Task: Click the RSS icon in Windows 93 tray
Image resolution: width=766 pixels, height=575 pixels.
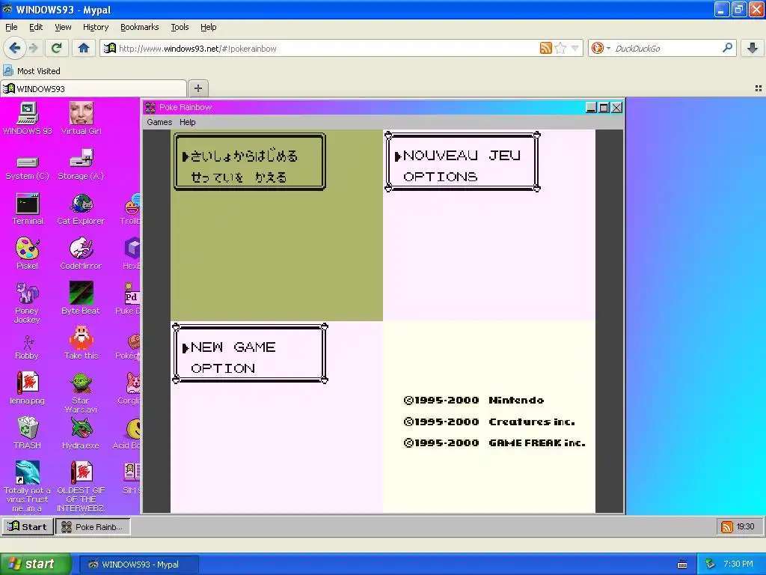Action: tap(726, 526)
